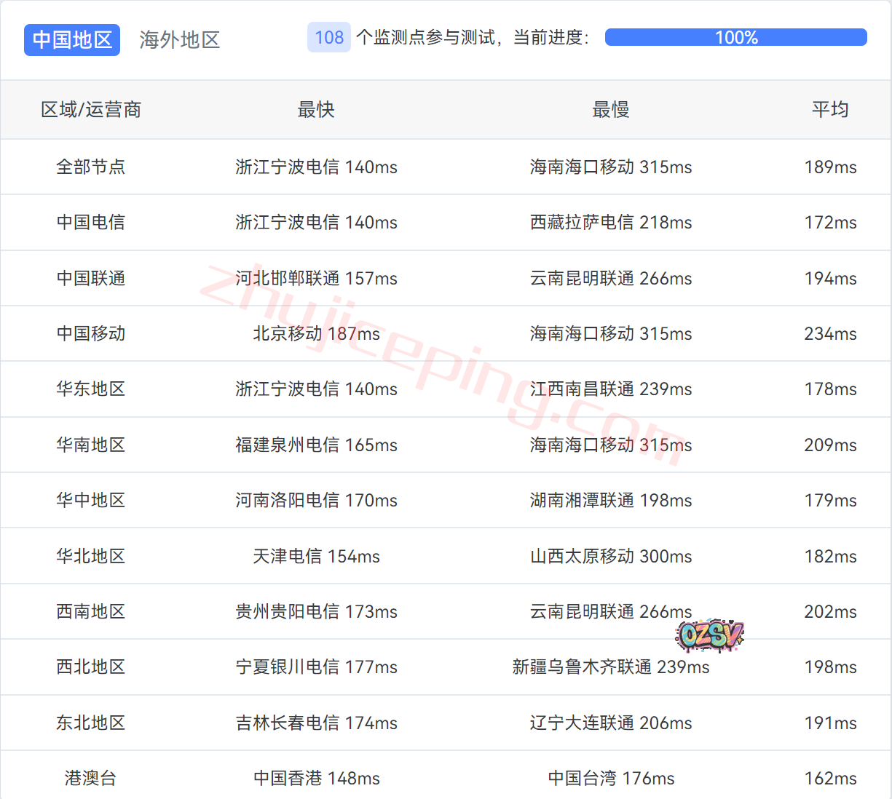The image size is (892, 799).
Task: Select the 新疆乌鲁木齐联通 239ms cell
Action: tap(610, 667)
